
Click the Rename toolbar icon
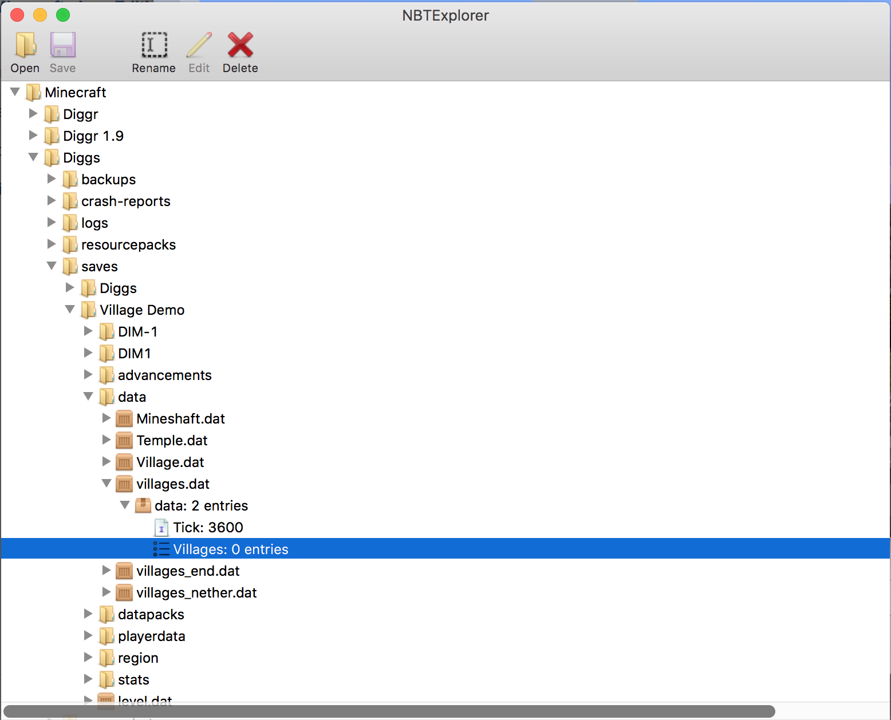pos(154,45)
